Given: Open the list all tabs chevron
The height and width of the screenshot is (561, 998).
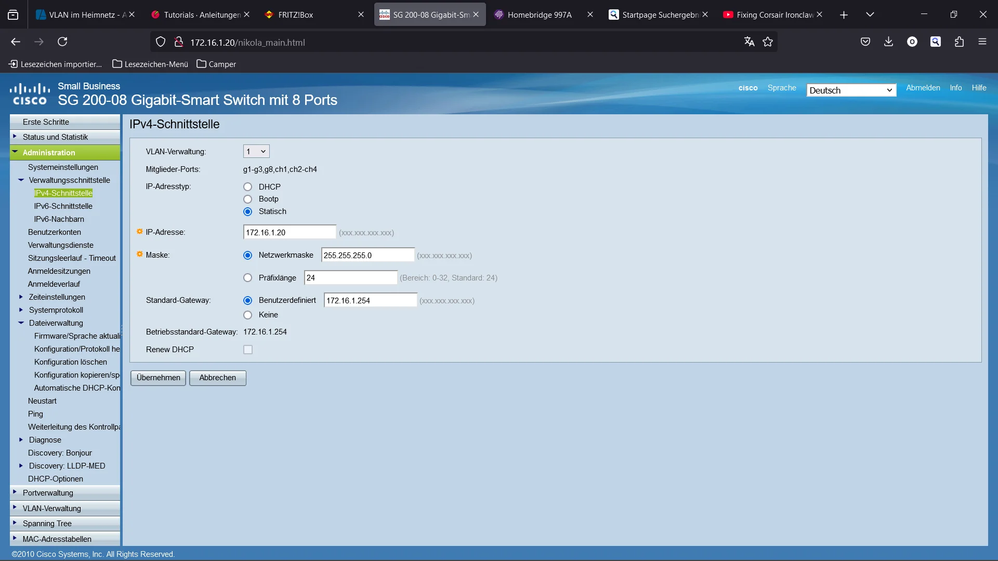Looking at the screenshot, I should coord(870,15).
